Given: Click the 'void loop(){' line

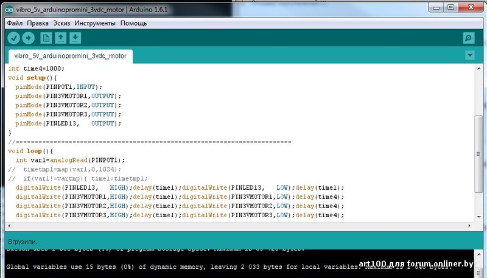Looking at the screenshot, I should [30, 151].
